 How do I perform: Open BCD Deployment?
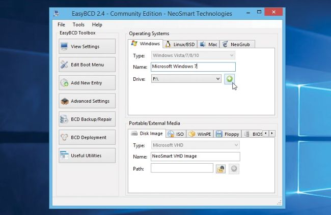[x=87, y=137]
